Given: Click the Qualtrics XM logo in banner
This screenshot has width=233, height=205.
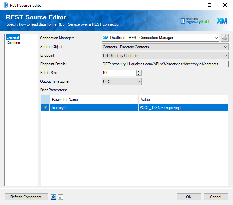Looking at the screenshot, I should 222,21.
